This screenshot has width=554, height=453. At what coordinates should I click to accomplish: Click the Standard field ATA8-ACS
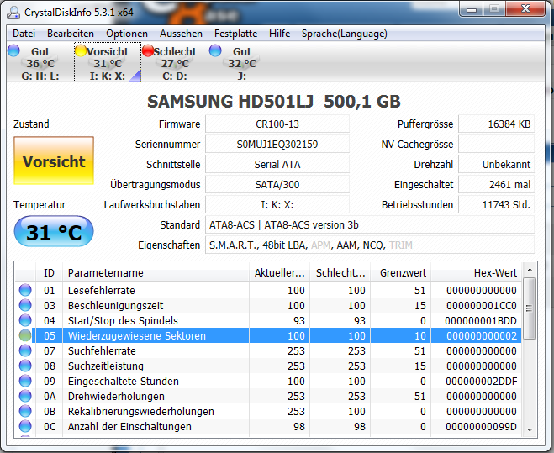370,224
